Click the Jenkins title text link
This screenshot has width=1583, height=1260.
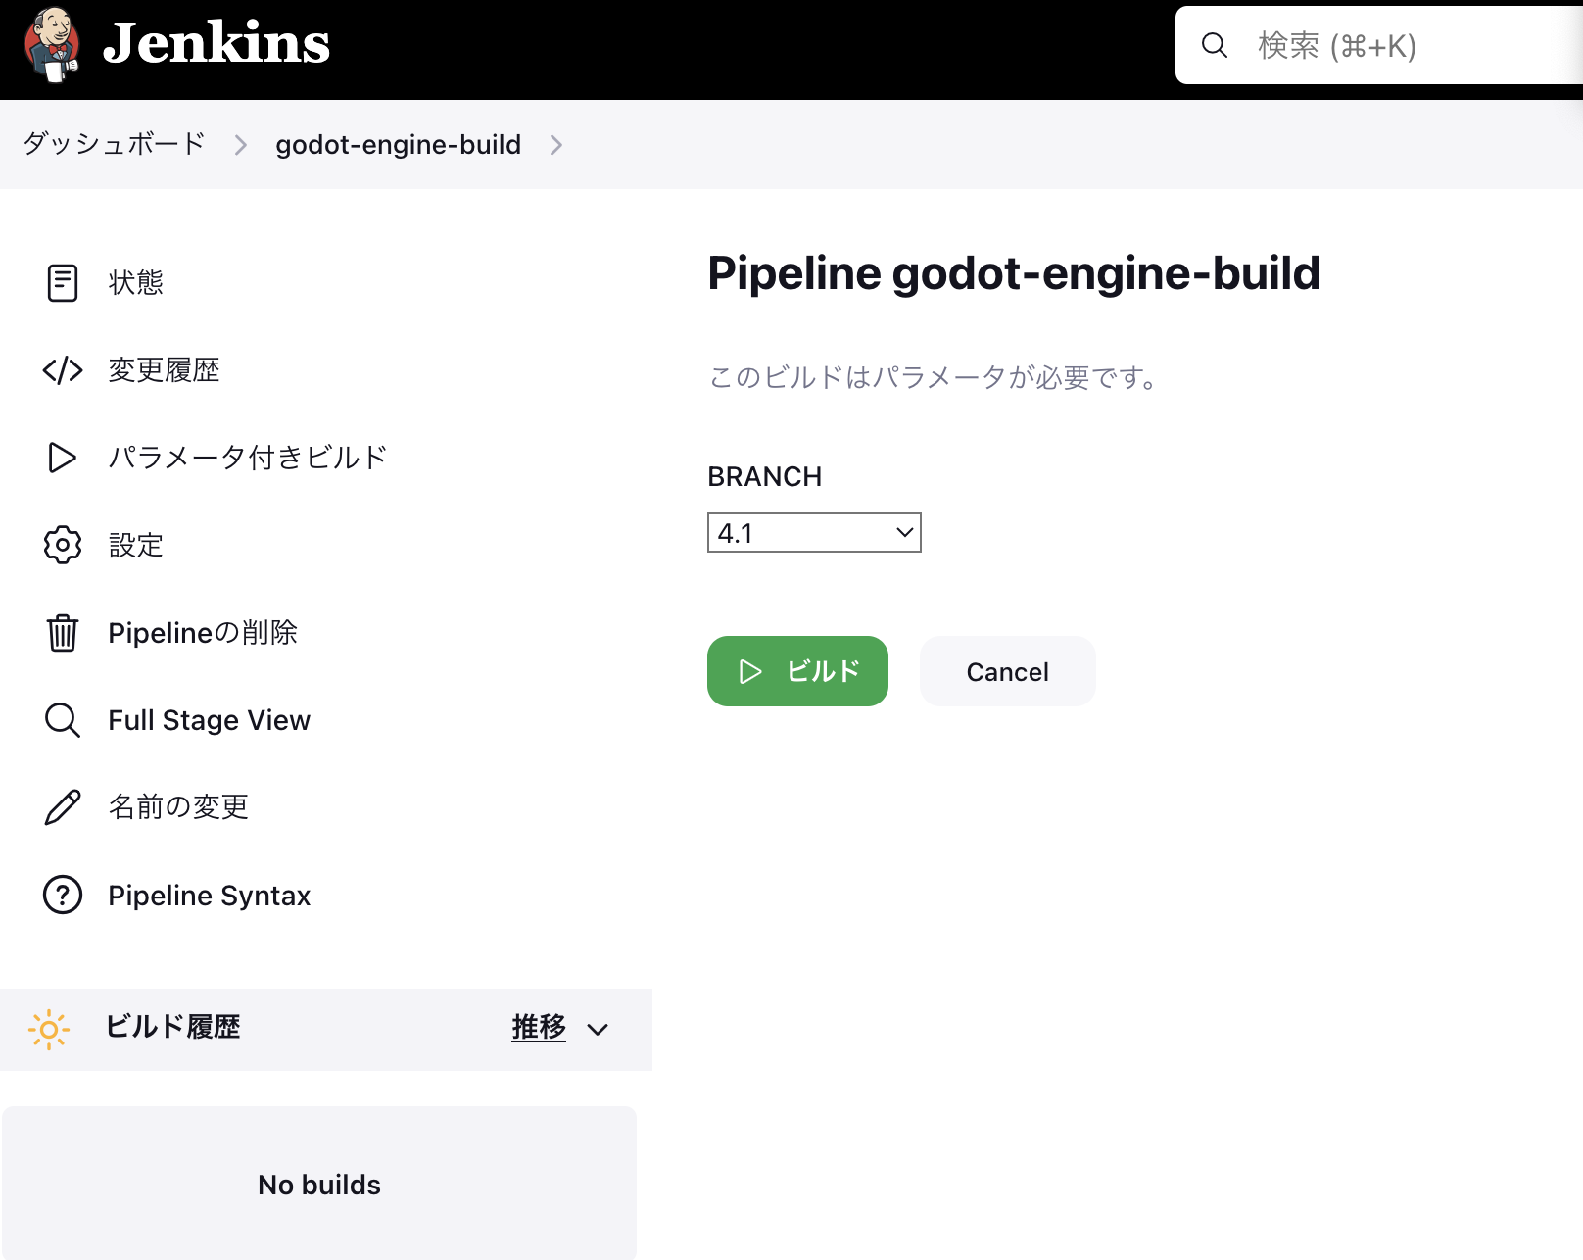[x=216, y=43]
